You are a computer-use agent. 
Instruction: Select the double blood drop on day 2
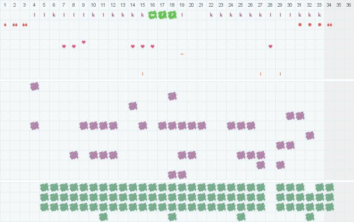15,25
